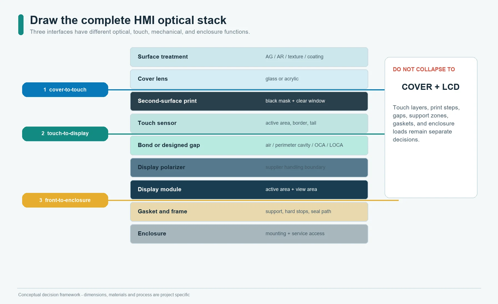Click the 'Draw the complete HMI optical stack' title
498x304 pixels.
128,20
